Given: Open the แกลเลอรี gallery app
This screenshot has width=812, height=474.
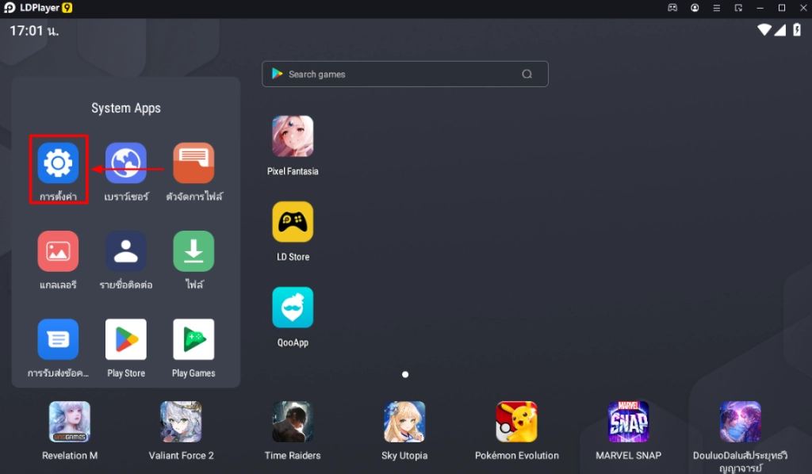Looking at the screenshot, I should 56,250.
